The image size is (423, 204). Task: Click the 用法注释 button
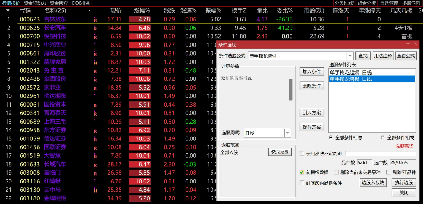(x=383, y=56)
